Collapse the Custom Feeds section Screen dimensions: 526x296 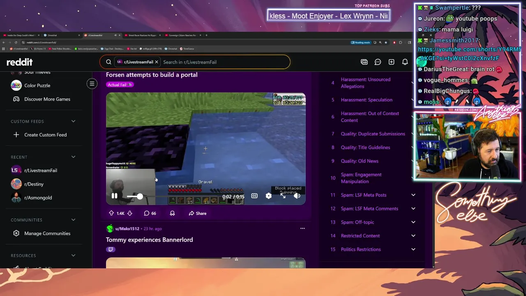click(x=73, y=121)
